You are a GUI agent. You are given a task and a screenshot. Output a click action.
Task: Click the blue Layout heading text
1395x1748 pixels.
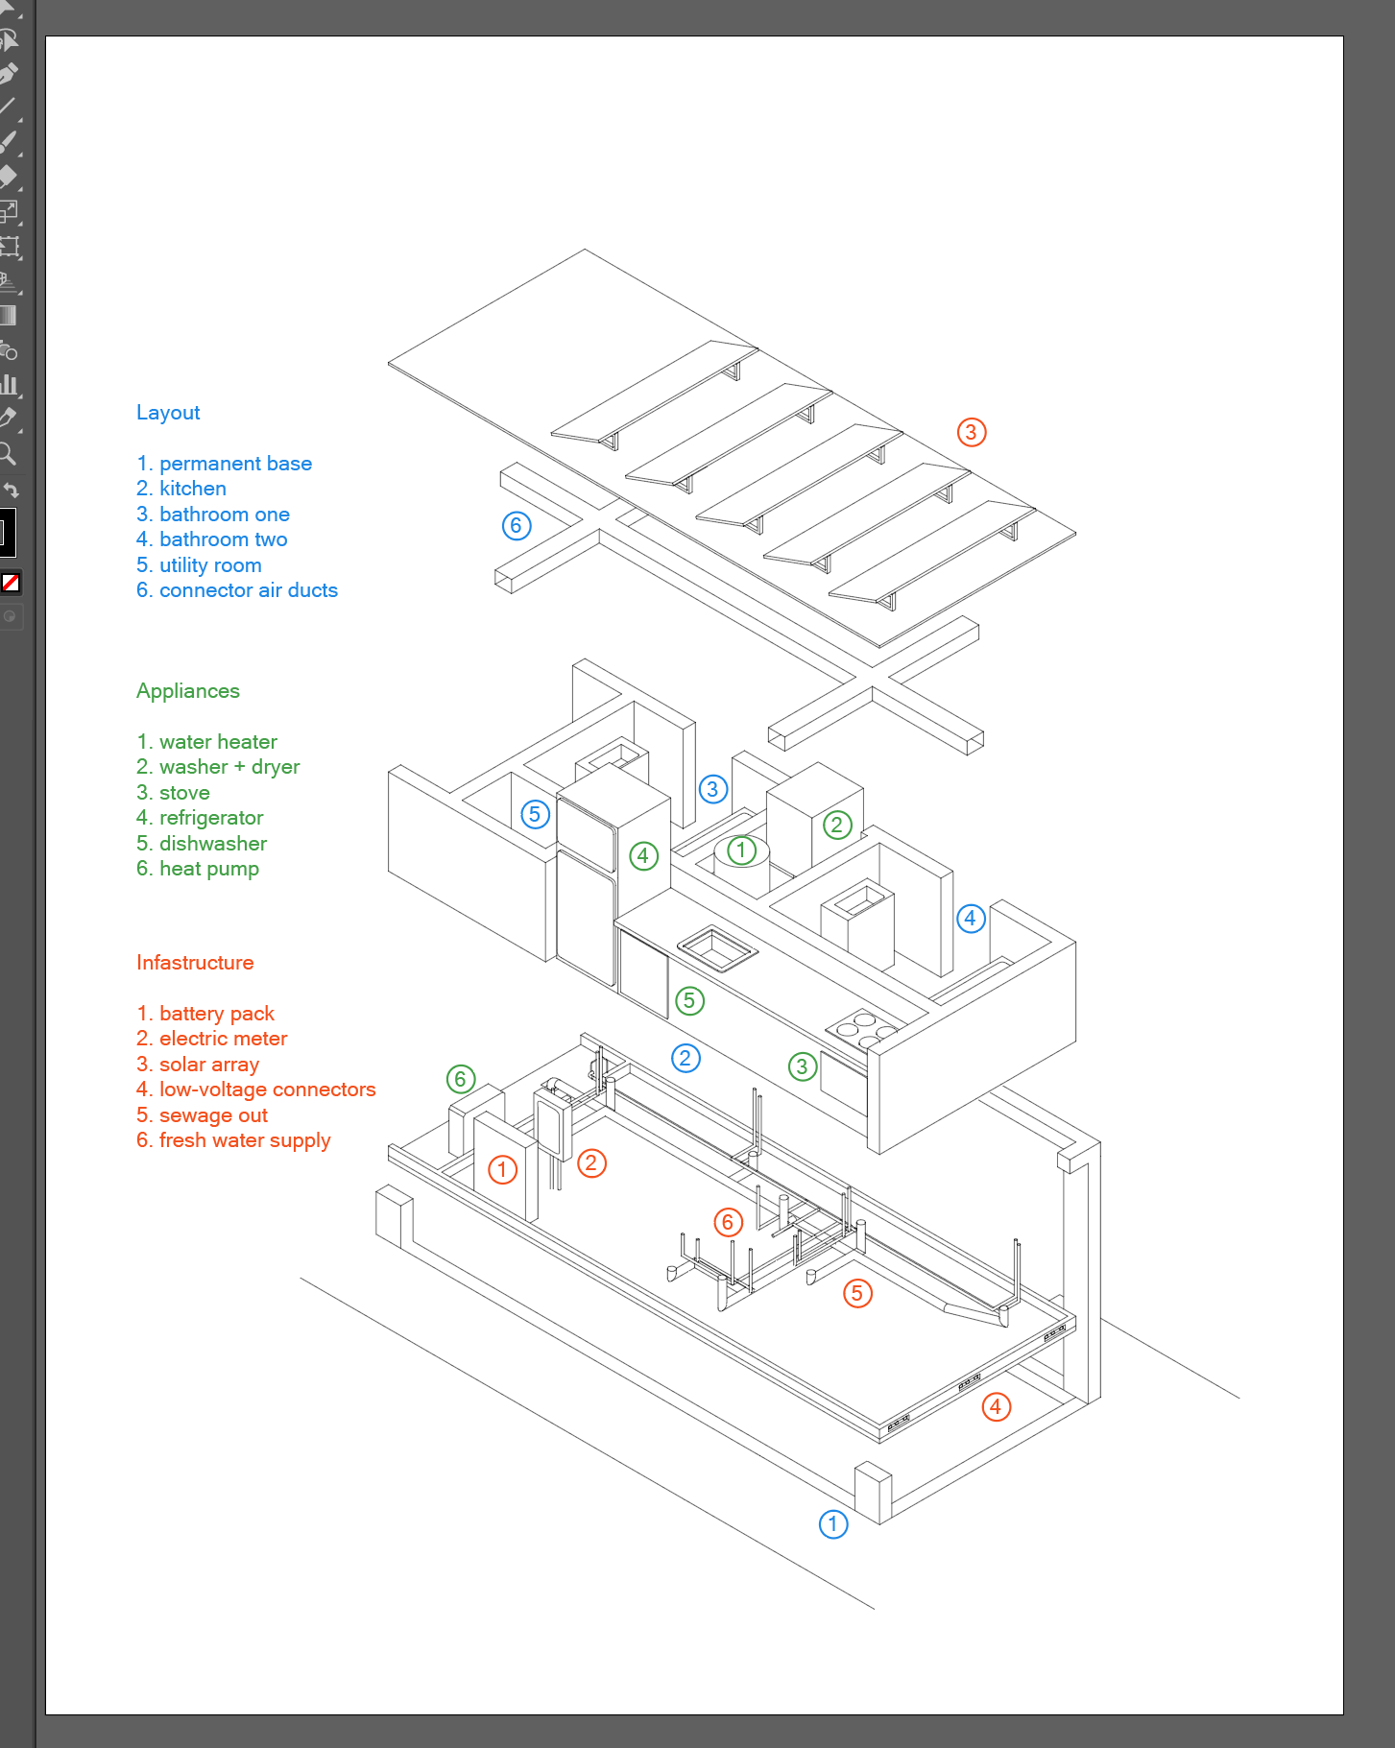pos(168,413)
